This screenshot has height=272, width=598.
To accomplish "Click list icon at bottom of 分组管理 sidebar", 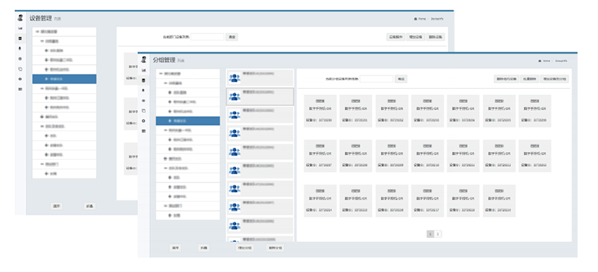I will [144, 131].
